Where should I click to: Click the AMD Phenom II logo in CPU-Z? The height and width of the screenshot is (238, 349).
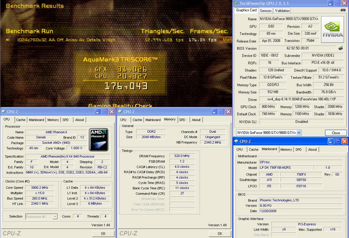click(99, 139)
